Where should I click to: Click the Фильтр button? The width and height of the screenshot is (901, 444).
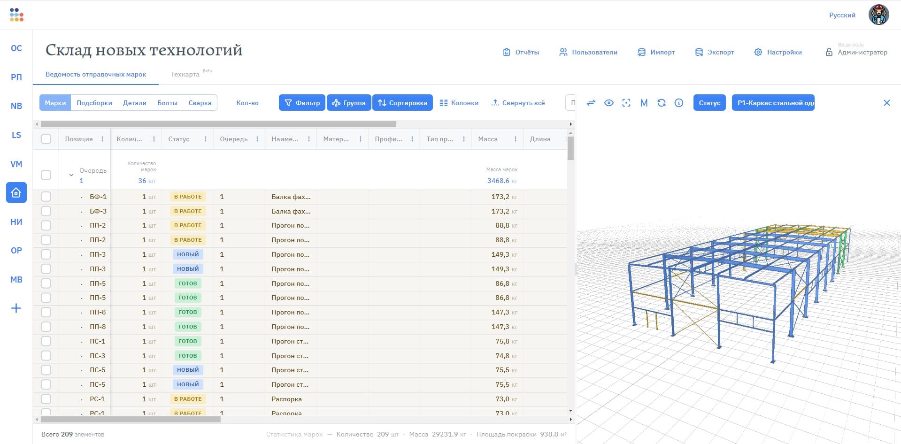pos(302,103)
